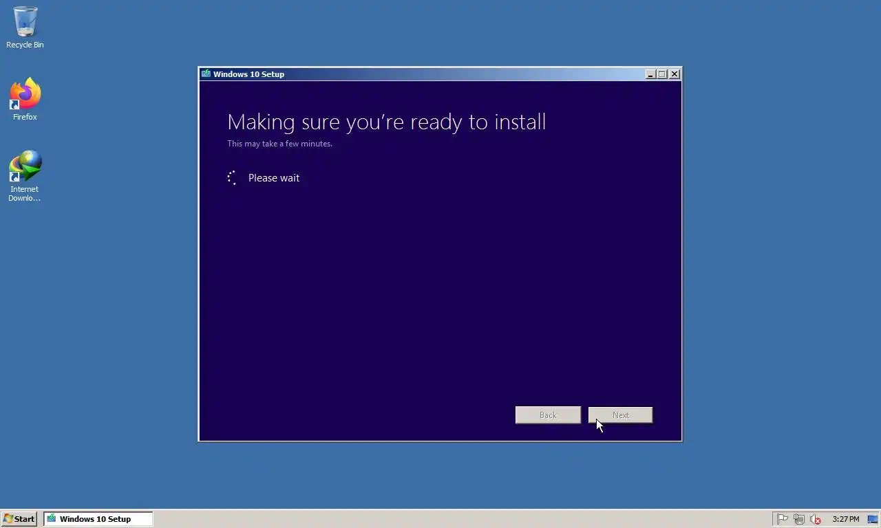Click the loading spinner beside Please wait

233,178
